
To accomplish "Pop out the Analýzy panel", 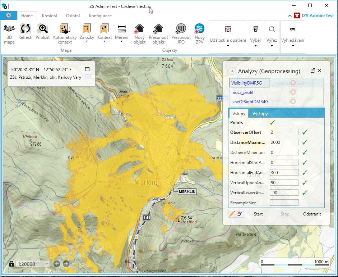I will point(312,71).
